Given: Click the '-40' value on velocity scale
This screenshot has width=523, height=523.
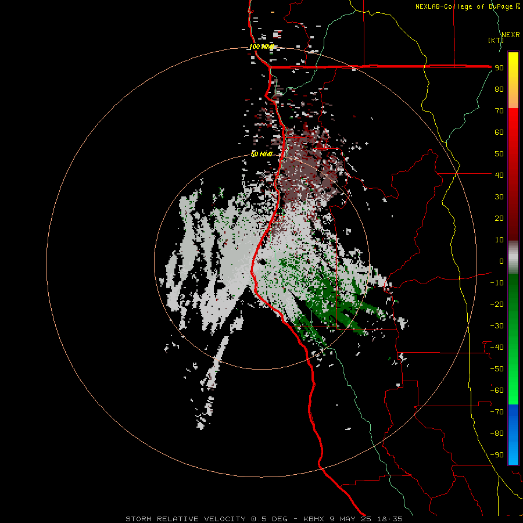Looking at the screenshot, I should coord(497,348).
